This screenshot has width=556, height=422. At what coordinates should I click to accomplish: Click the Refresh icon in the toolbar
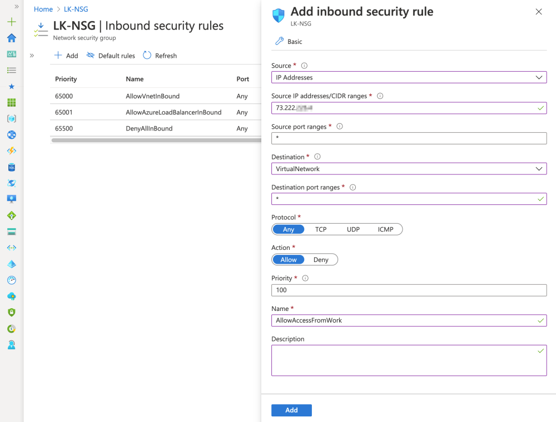147,56
